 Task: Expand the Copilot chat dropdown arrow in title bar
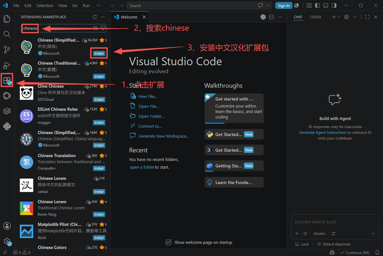(x=268, y=5)
